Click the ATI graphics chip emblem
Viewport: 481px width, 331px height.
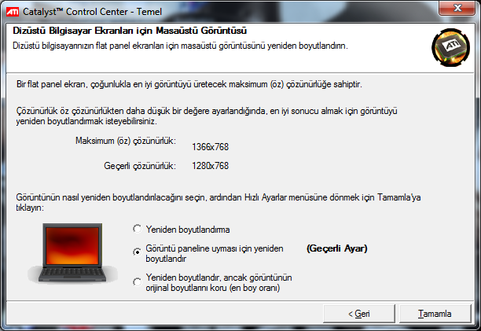(x=450, y=47)
